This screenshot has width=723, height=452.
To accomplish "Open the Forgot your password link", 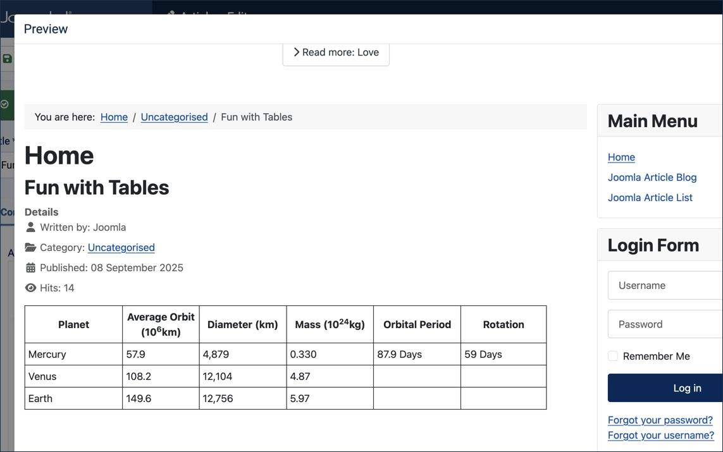I will coord(660,420).
